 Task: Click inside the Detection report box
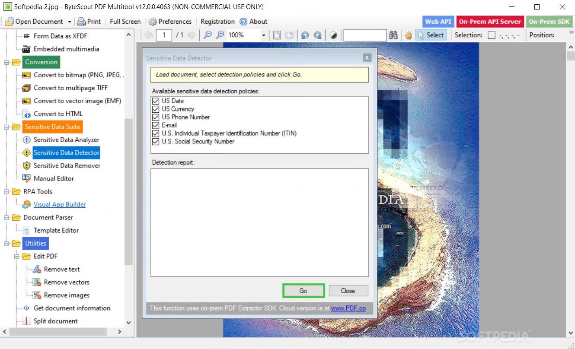coord(259,222)
